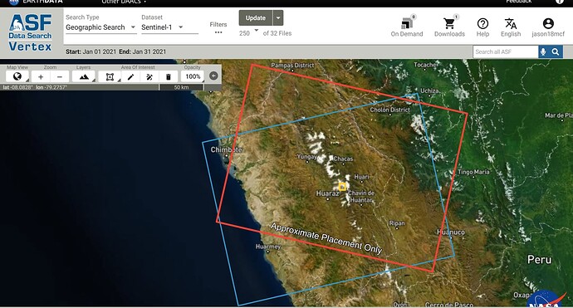Image resolution: width=573 pixels, height=308 pixels.
Task: Click the Huari map label
Action: click(x=361, y=177)
